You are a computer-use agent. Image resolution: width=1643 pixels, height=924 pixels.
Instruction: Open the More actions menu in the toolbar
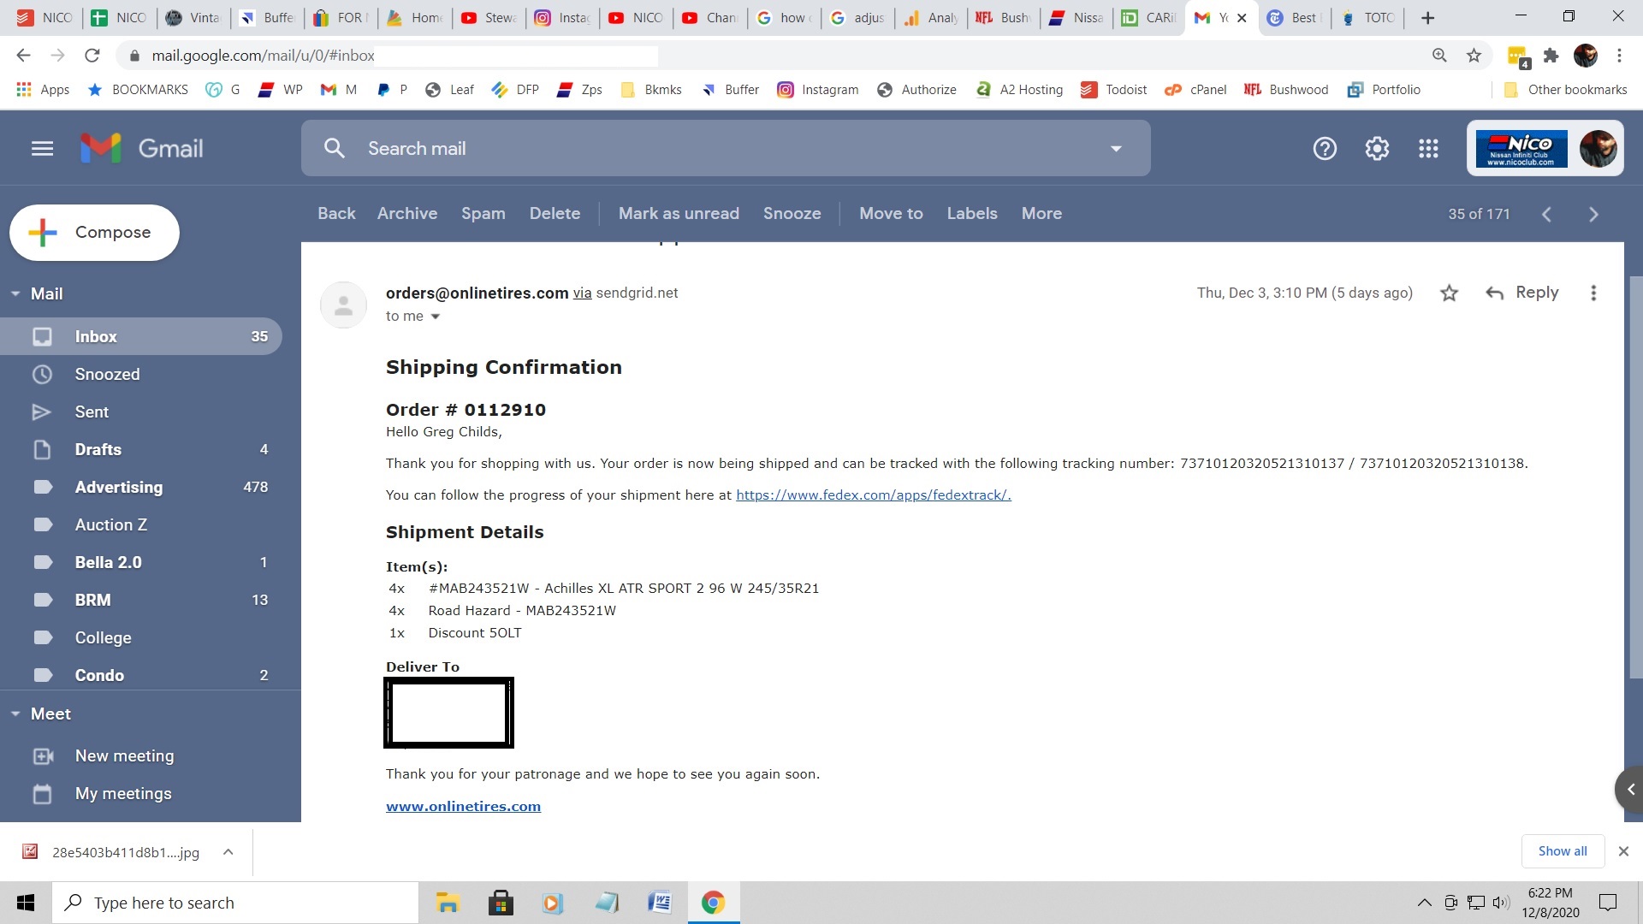coord(1041,214)
